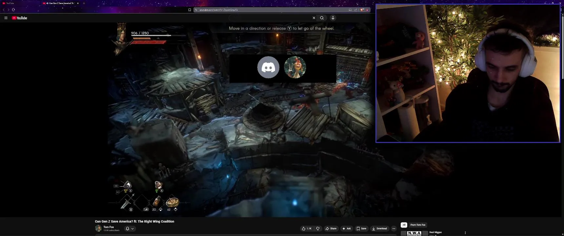
Task: Open more actions (three dots) for the video
Action: point(394,228)
